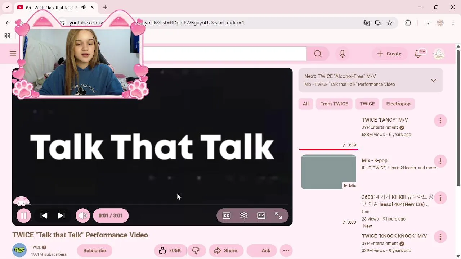The width and height of the screenshot is (461, 259).
Task: Open Chrome profile avatar
Action: click(440, 23)
